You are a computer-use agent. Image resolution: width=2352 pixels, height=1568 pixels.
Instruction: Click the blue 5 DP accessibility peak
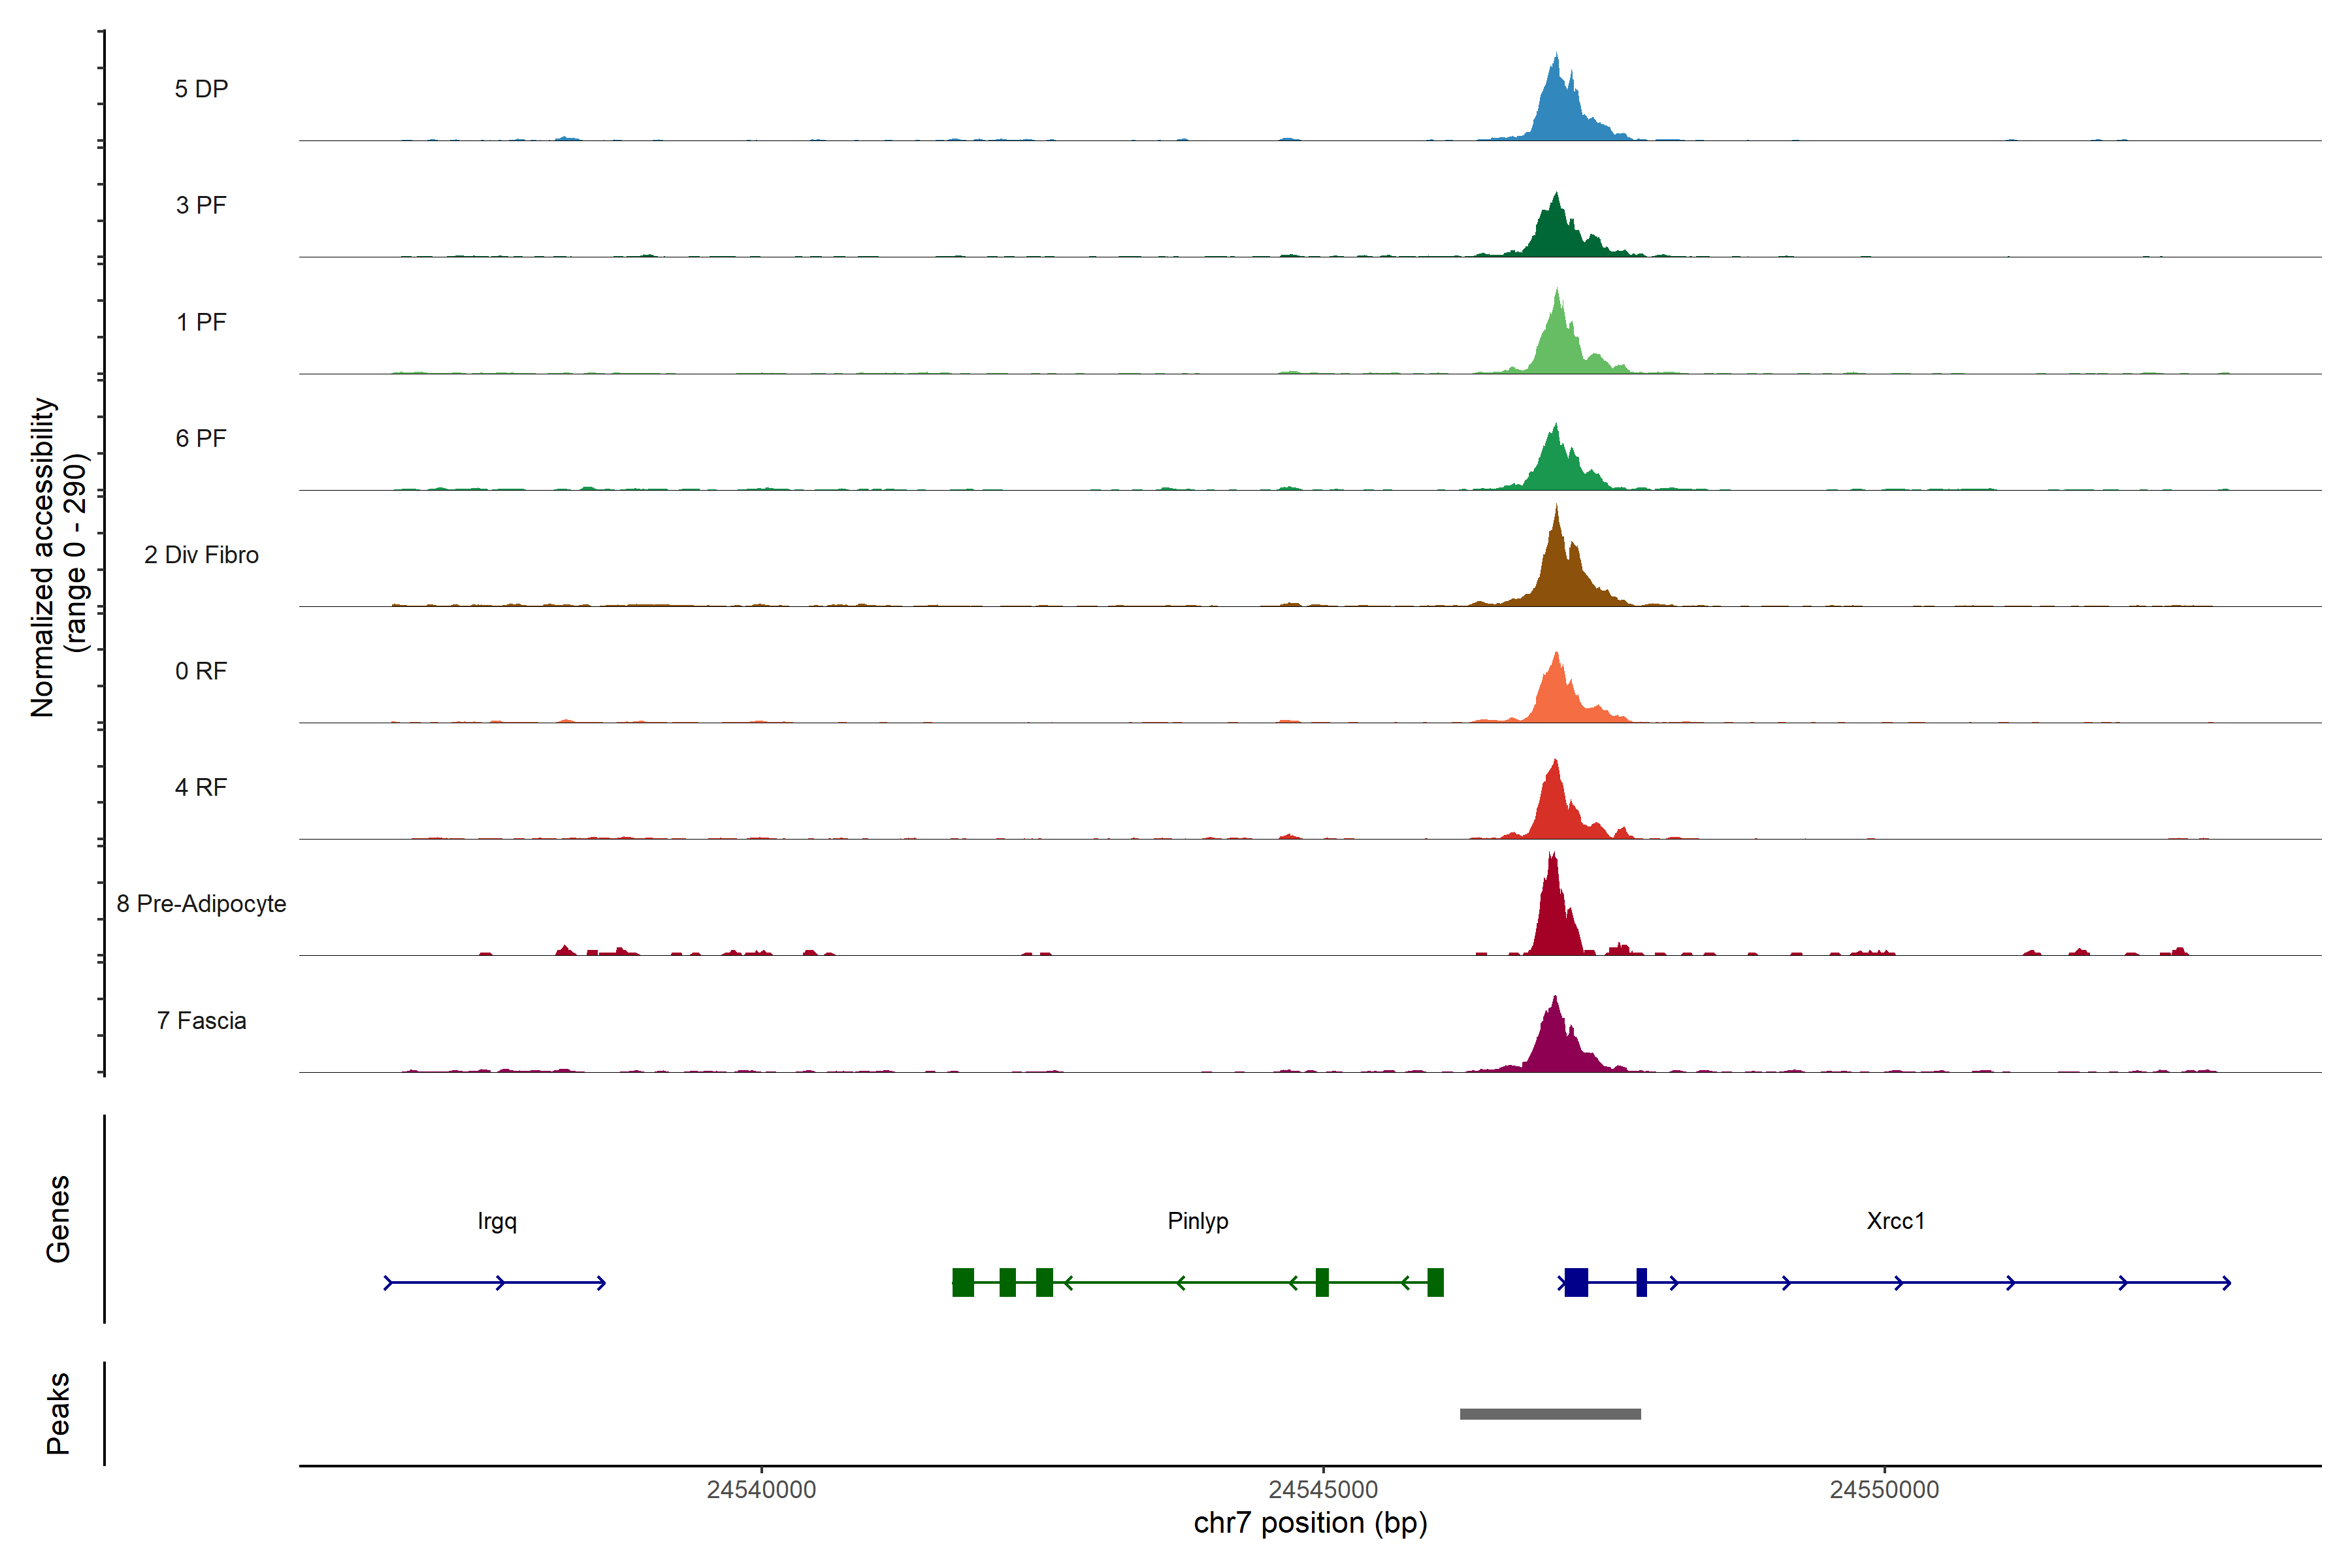(1557, 110)
